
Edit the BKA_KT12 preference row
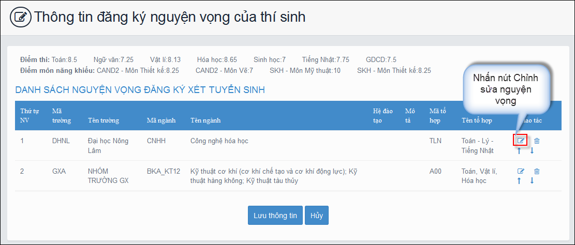pos(521,171)
